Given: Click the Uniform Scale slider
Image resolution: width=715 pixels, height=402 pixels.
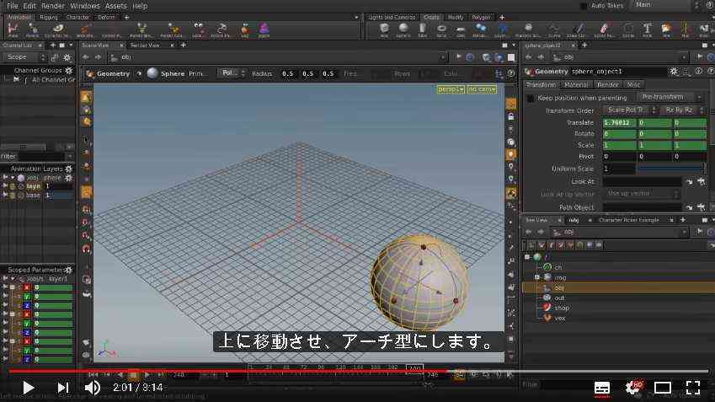Looking at the screenshot, I should click(671, 169).
